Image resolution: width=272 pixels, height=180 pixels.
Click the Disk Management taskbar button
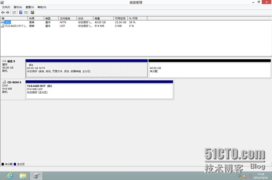tap(36, 176)
